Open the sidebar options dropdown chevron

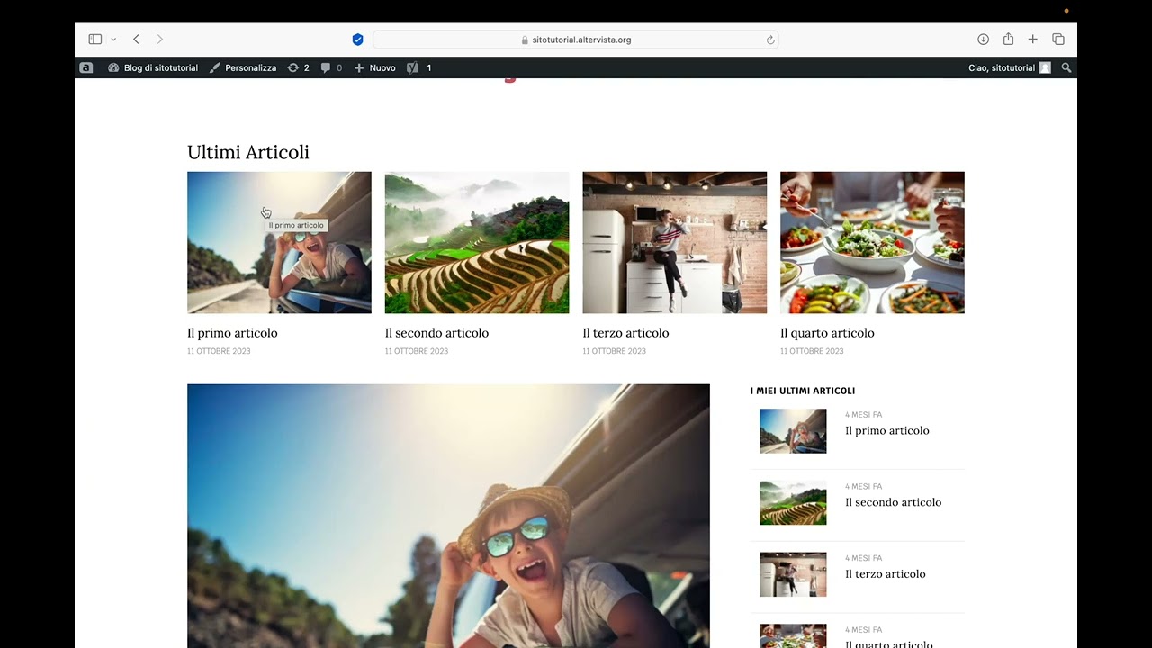pyautogui.click(x=113, y=40)
